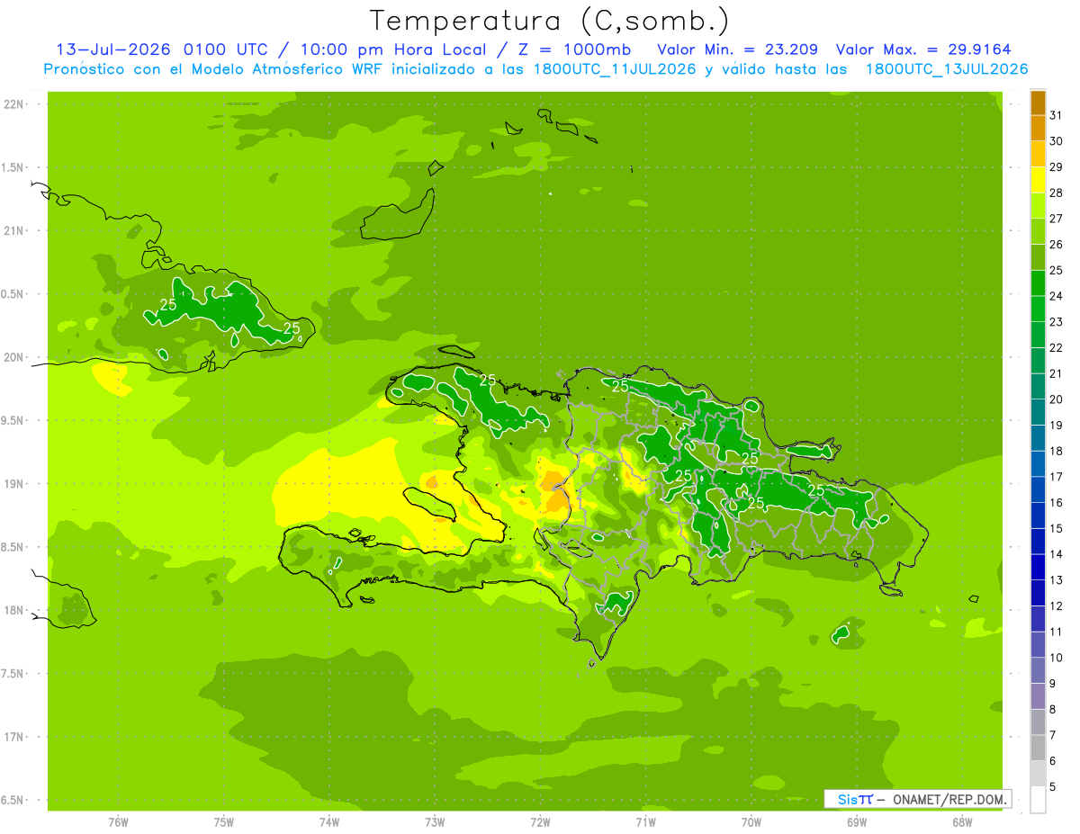Click the 69W longitude axis label
This screenshot has height=834, width=1080.
coord(857,821)
